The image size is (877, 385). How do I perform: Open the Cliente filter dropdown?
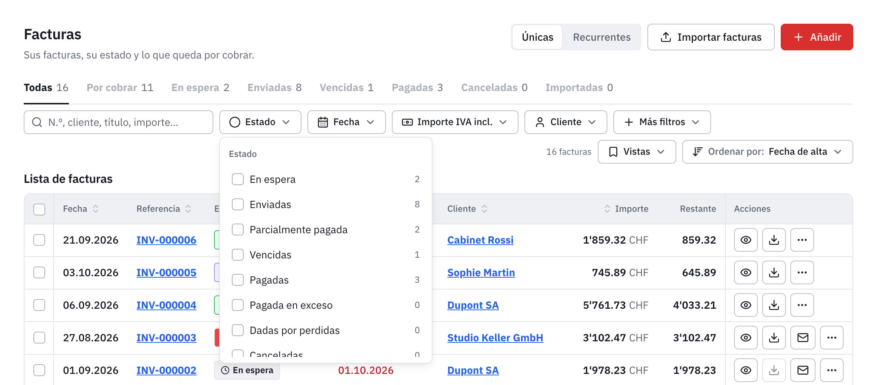[566, 122]
